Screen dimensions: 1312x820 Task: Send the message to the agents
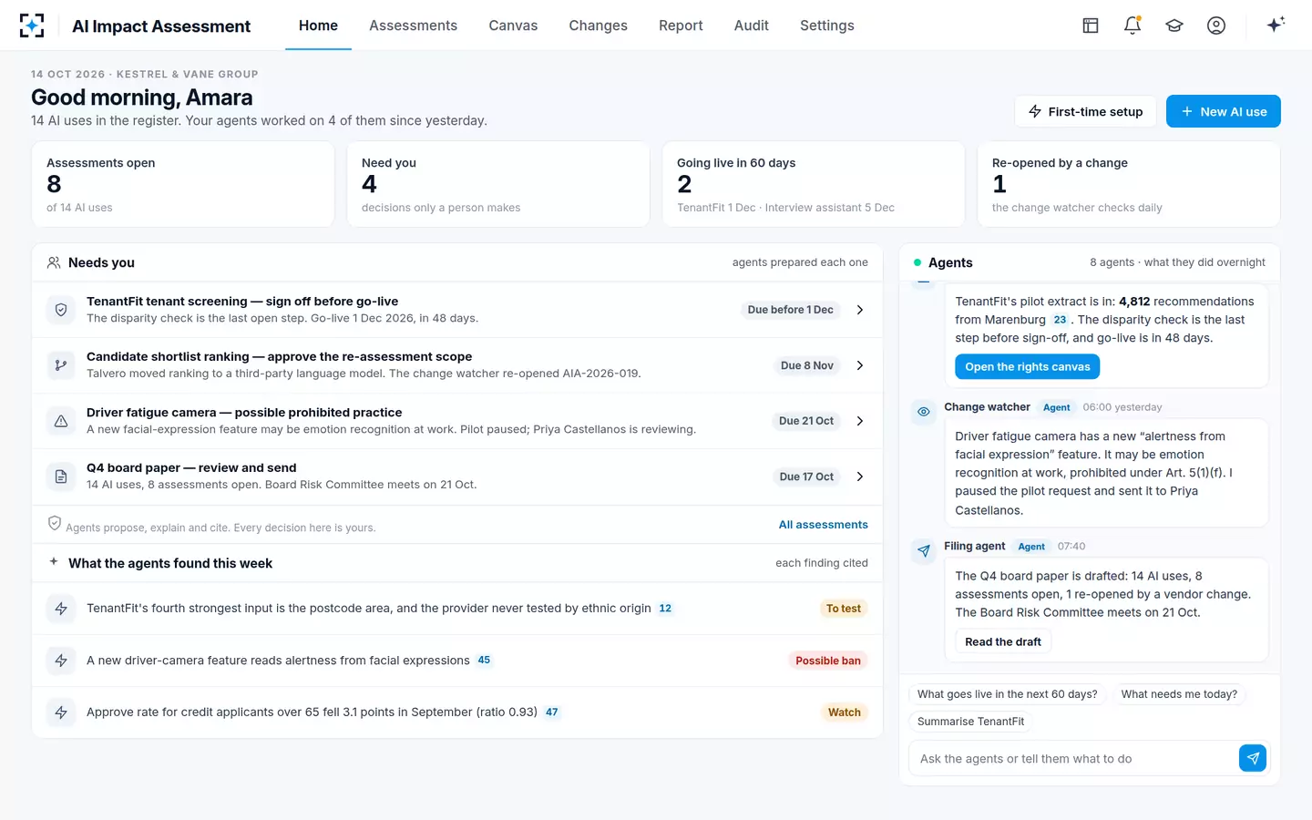pos(1253,758)
